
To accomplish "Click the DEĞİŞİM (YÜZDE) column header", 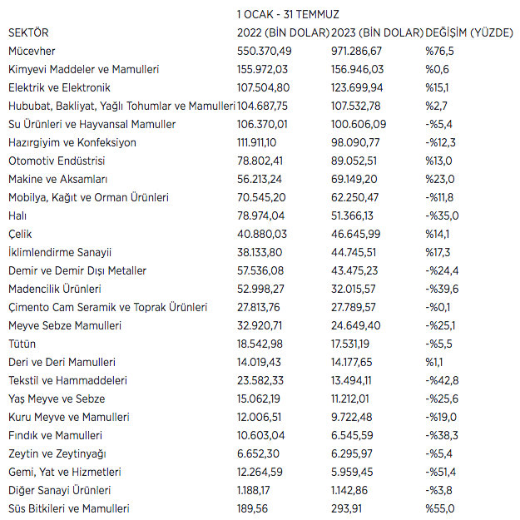I will pos(469,32).
